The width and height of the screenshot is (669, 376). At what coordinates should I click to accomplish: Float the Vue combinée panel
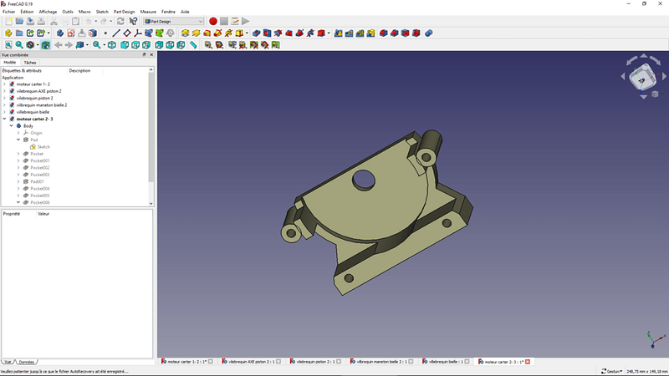click(144, 55)
